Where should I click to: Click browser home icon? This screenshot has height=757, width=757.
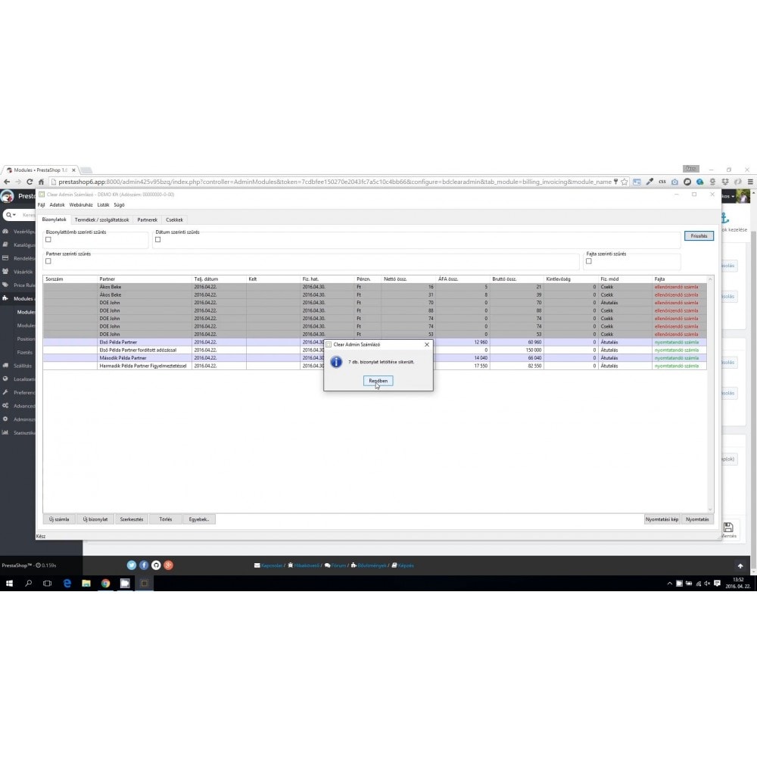click(x=41, y=182)
